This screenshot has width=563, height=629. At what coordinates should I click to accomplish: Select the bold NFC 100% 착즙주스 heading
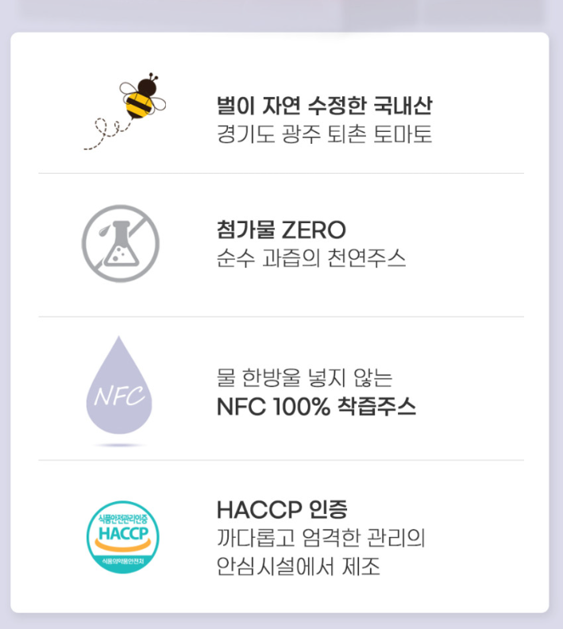(x=316, y=407)
